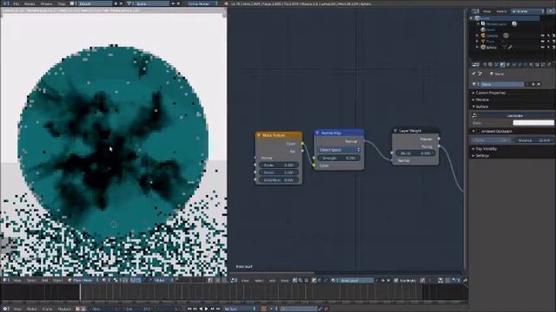Click the node editor type icon
Screen dimensions: 556x312
234,281
